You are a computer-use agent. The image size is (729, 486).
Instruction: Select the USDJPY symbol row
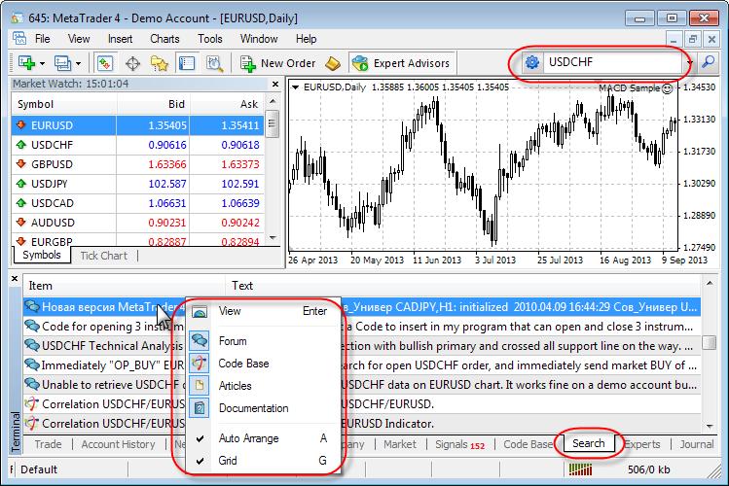tap(137, 184)
